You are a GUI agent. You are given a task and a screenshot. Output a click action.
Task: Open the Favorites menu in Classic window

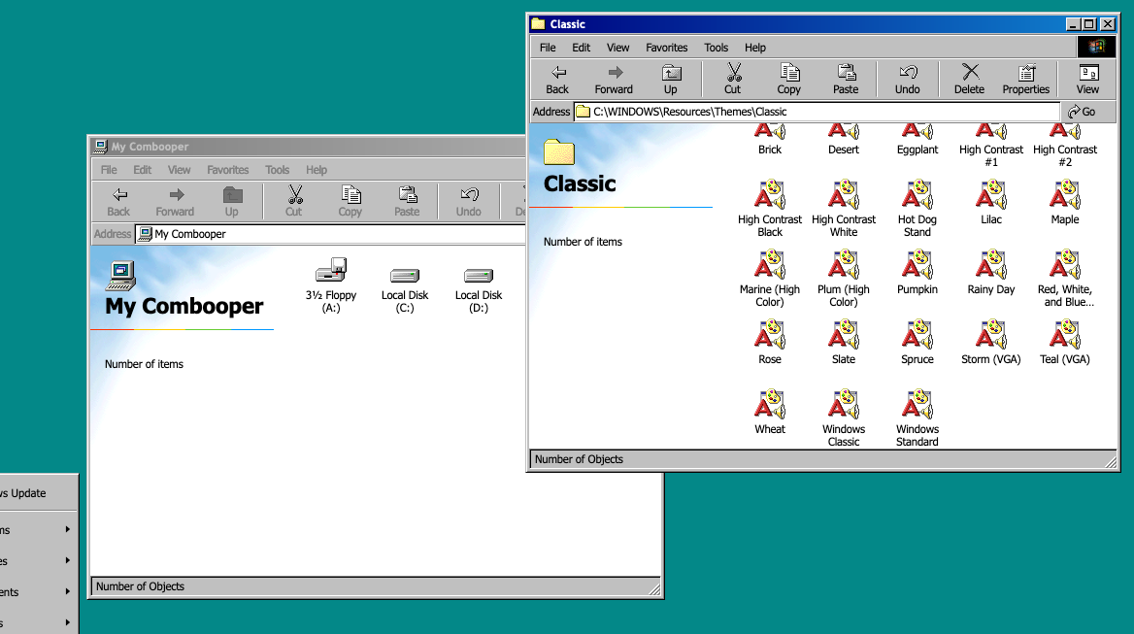click(666, 48)
